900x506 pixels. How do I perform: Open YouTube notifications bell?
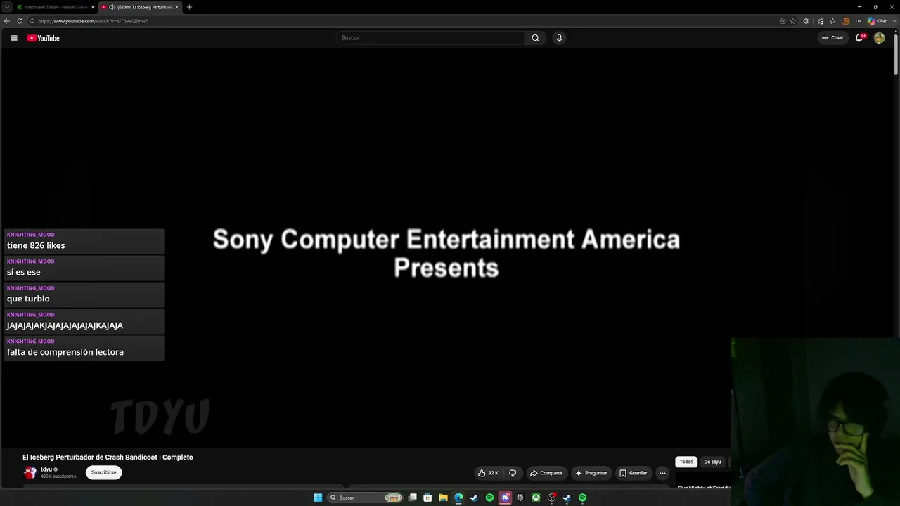(859, 38)
